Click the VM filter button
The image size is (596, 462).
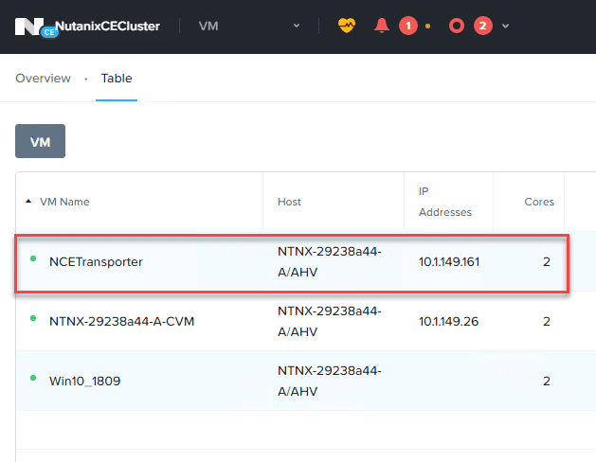pyautogui.click(x=41, y=141)
